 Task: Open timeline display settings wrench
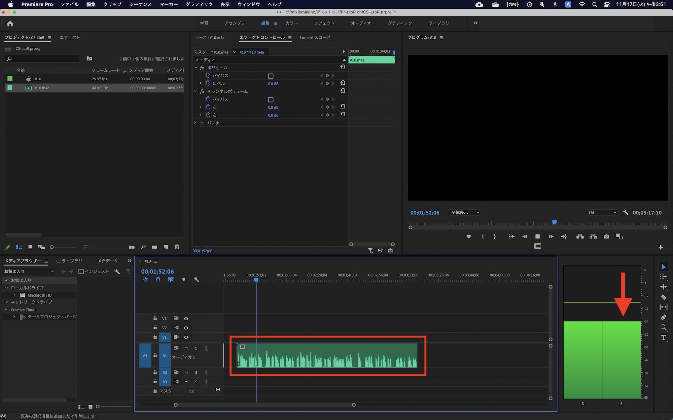[197, 280]
